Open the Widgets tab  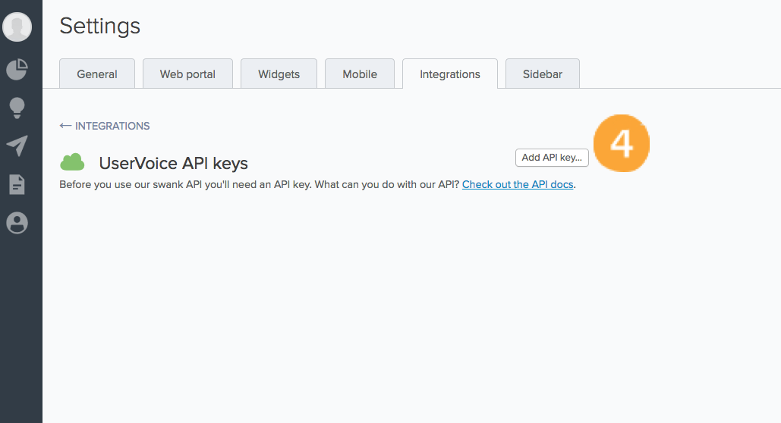279,74
